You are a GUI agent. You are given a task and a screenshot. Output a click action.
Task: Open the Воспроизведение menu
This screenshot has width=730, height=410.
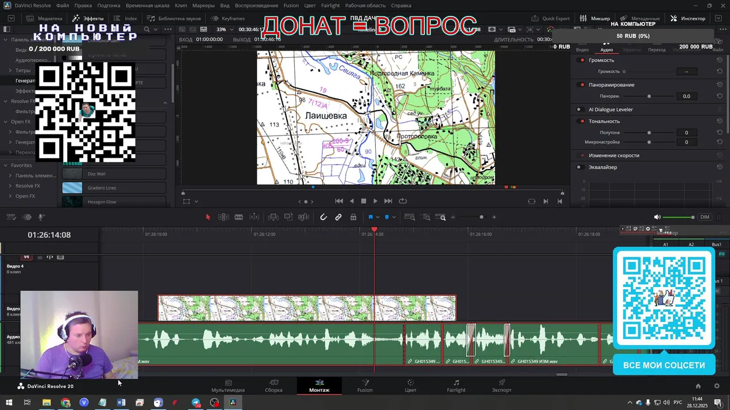[256, 5]
